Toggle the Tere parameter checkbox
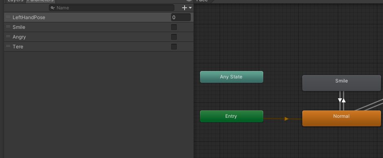The image size is (383, 158). [174, 46]
